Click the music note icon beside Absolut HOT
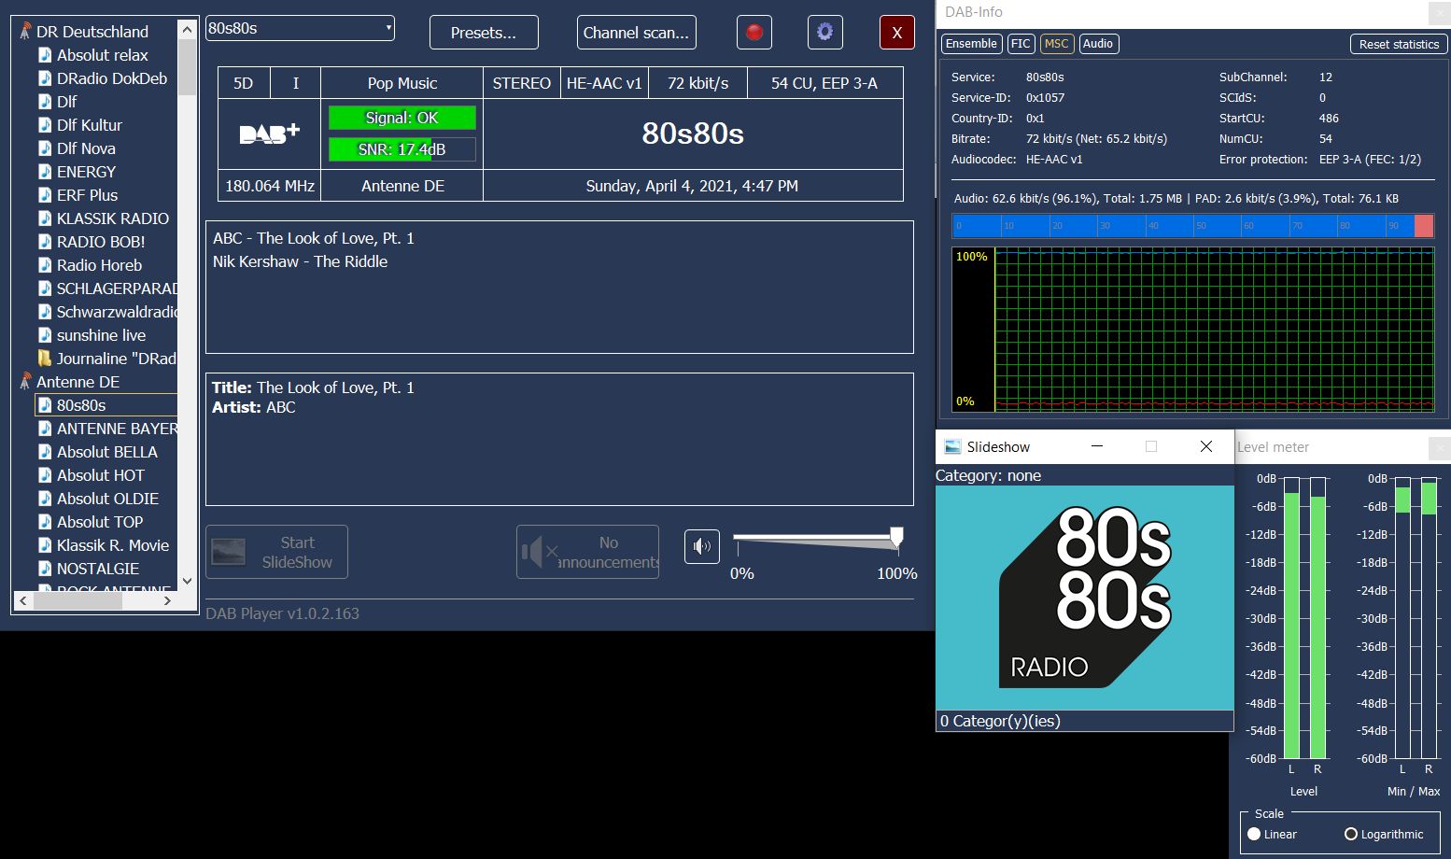 click(x=45, y=475)
